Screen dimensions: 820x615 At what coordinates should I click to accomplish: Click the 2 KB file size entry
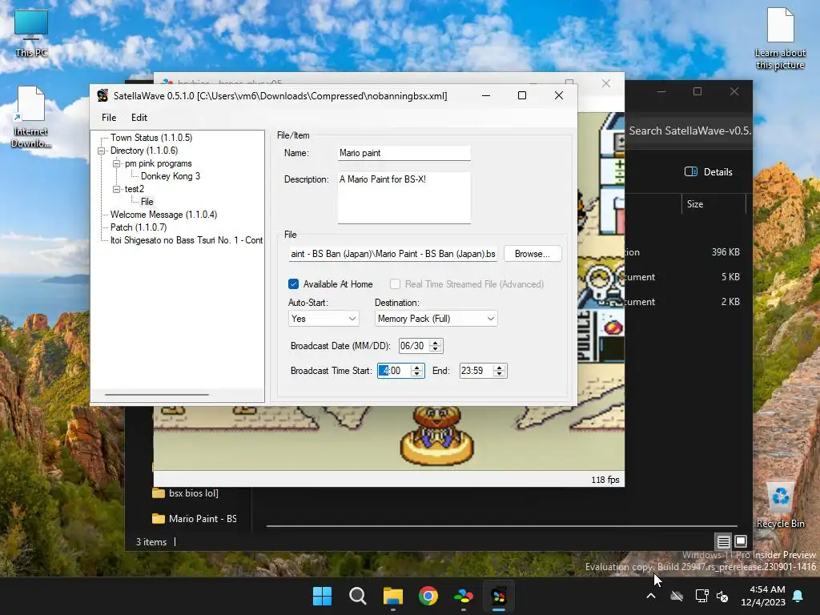730,302
